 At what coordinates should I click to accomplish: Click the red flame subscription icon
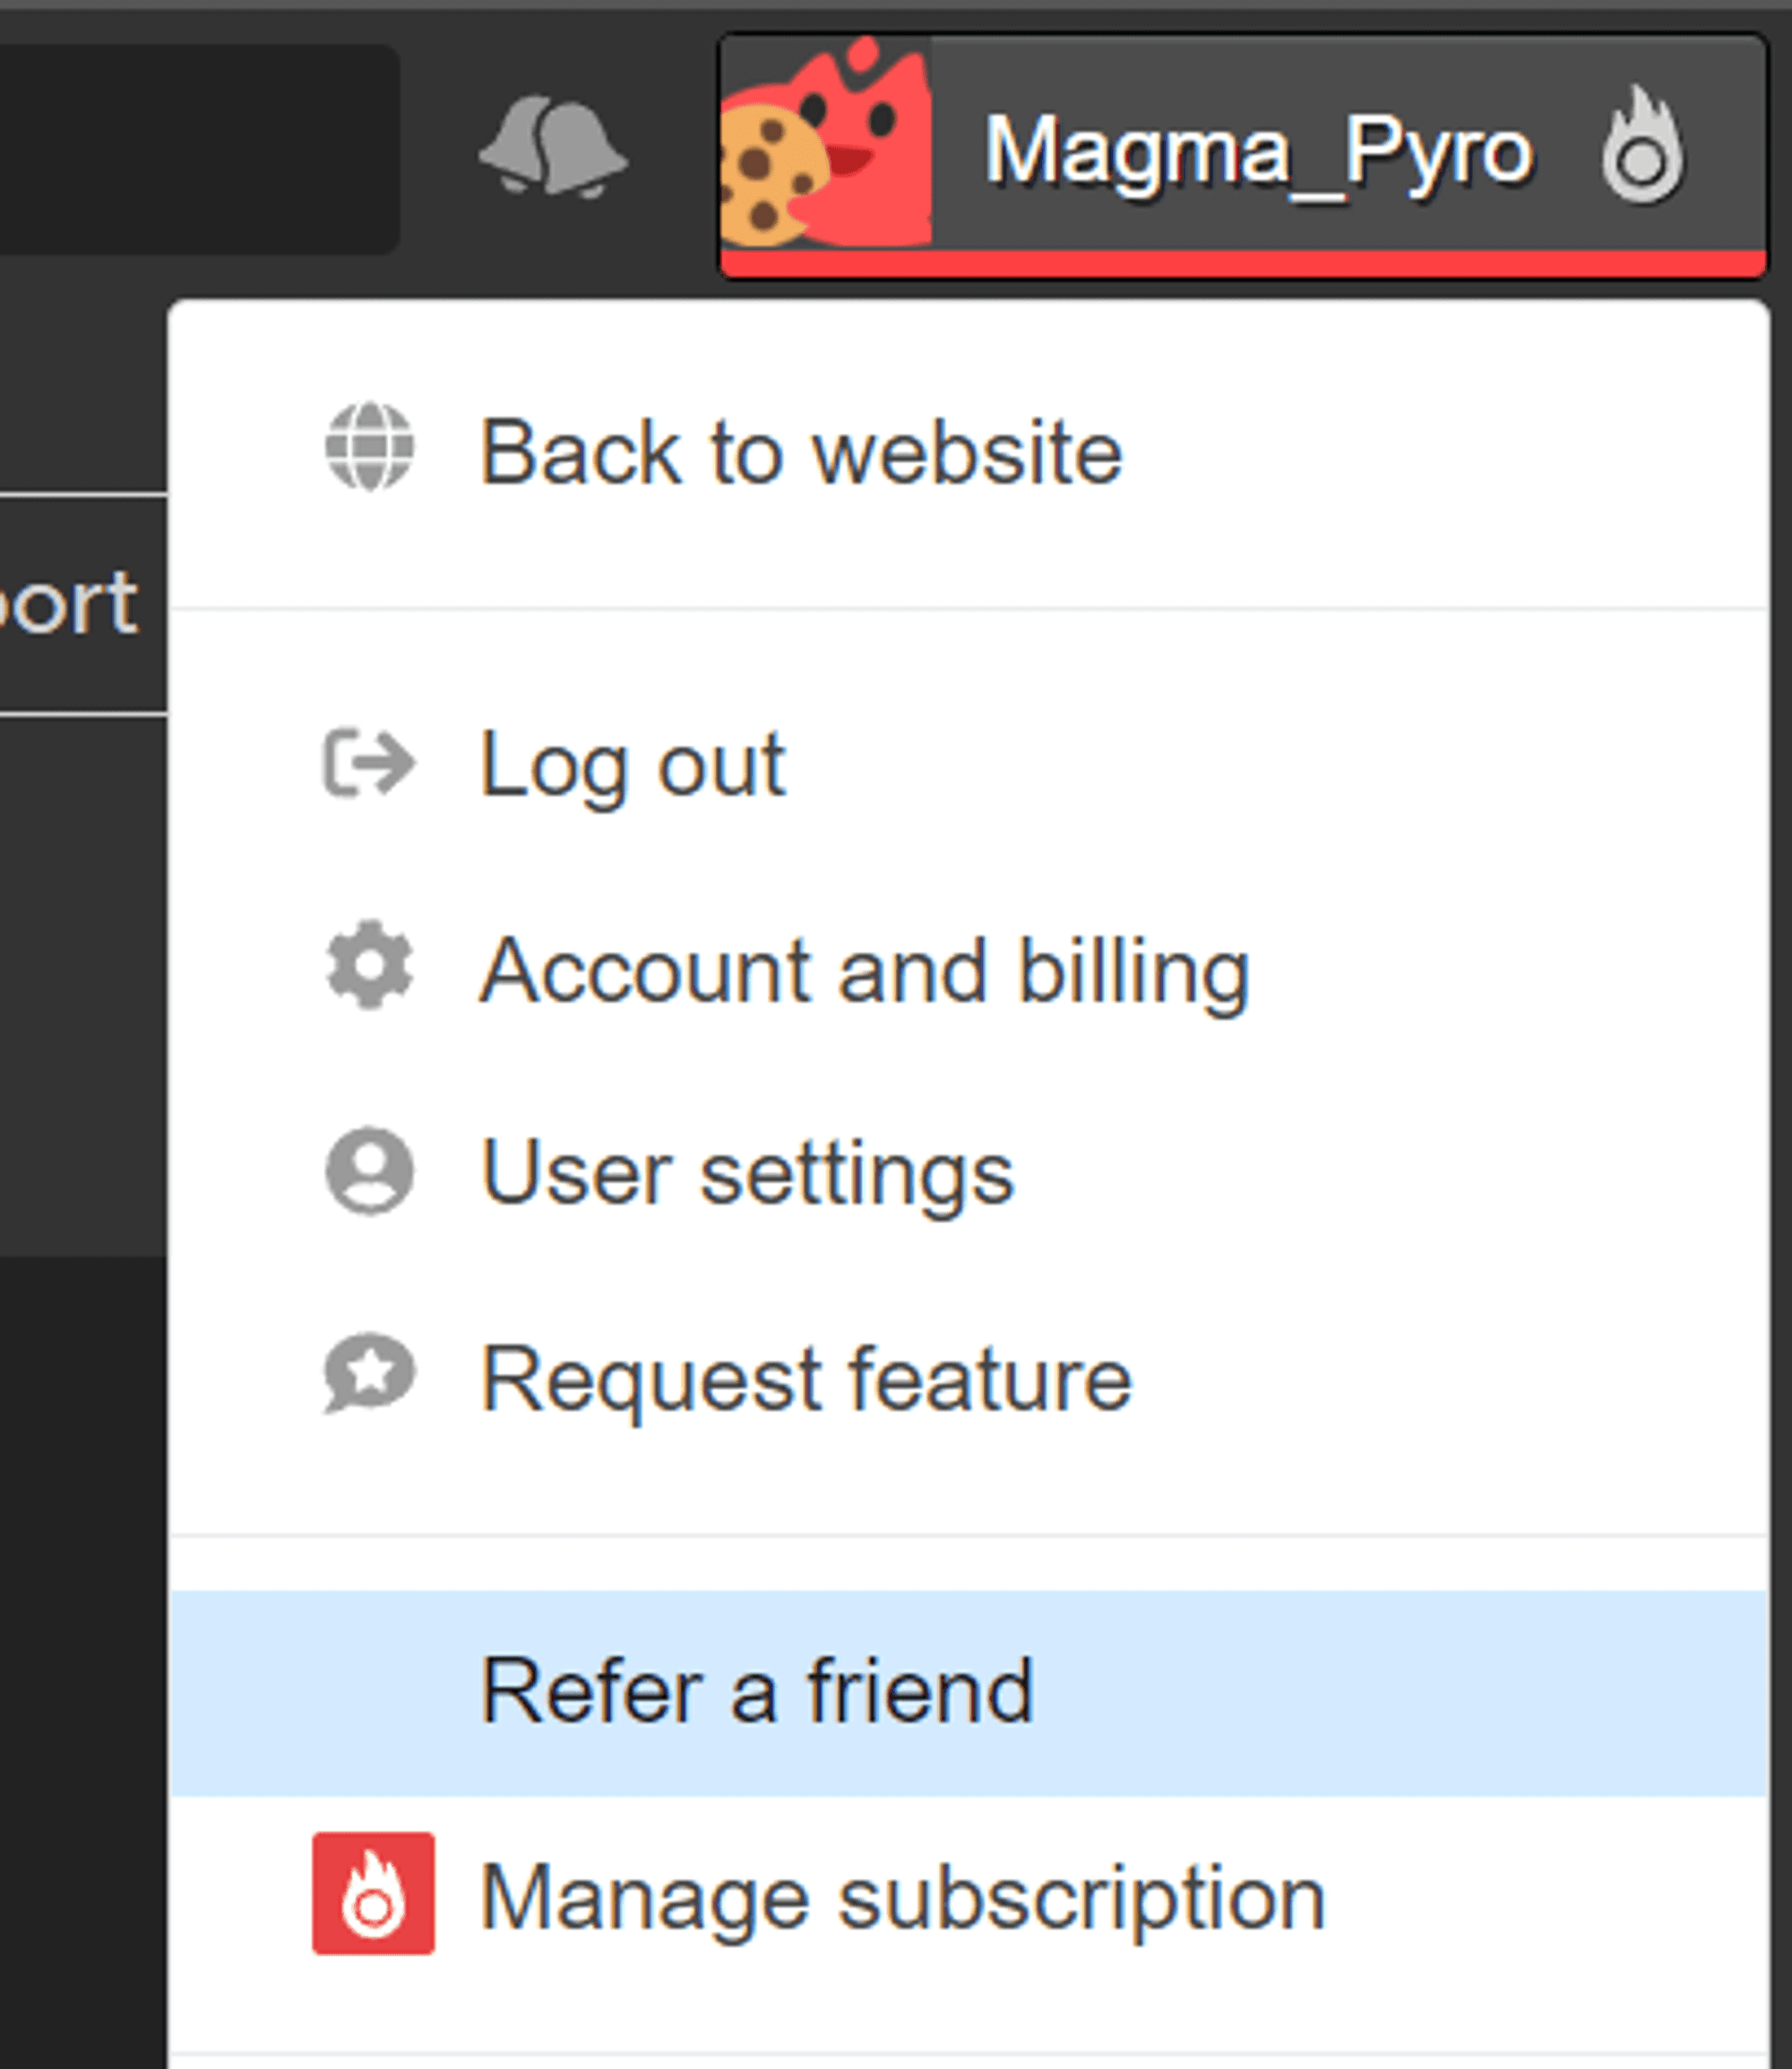coord(373,1893)
